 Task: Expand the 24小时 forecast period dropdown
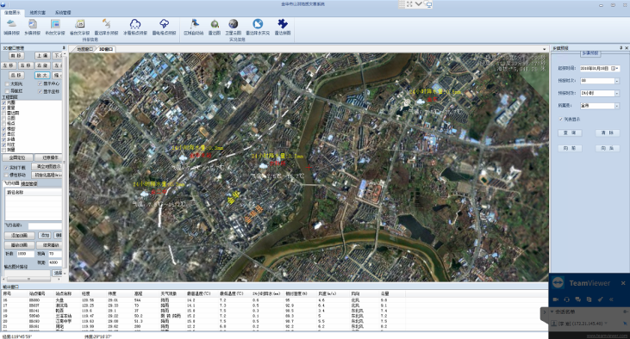pyautogui.click(x=617, y=93)
